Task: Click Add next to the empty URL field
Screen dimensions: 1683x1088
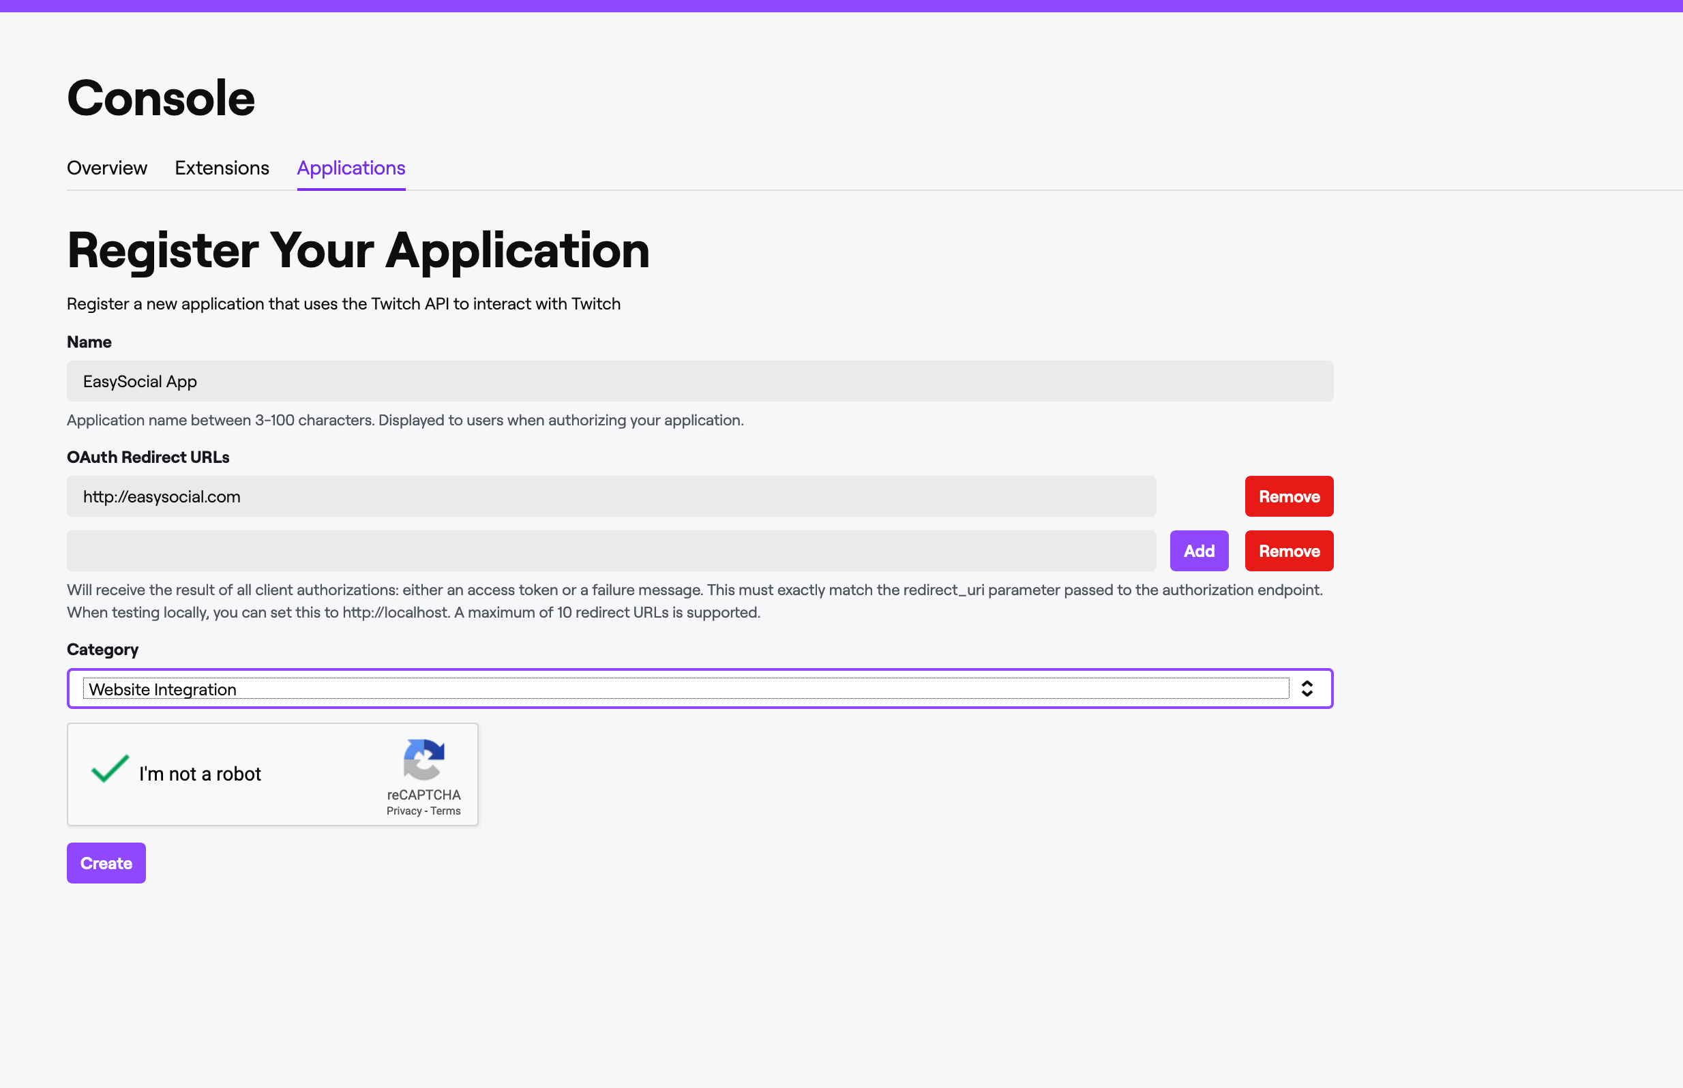Action: point(1199,550)
